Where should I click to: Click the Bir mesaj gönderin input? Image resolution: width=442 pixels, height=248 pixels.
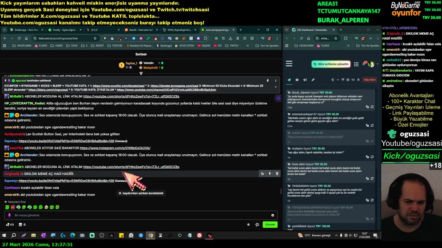141,215
